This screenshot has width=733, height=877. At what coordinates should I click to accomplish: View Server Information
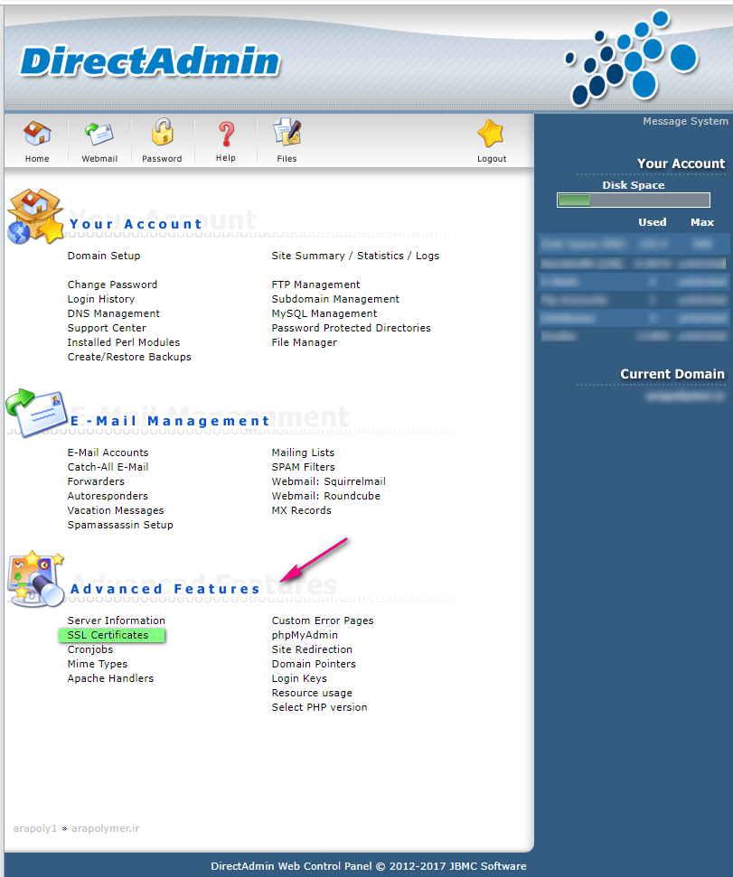click(x=117, y=620)
